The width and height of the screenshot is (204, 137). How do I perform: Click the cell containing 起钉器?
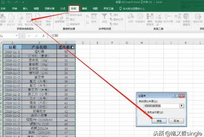coord(39,52)
